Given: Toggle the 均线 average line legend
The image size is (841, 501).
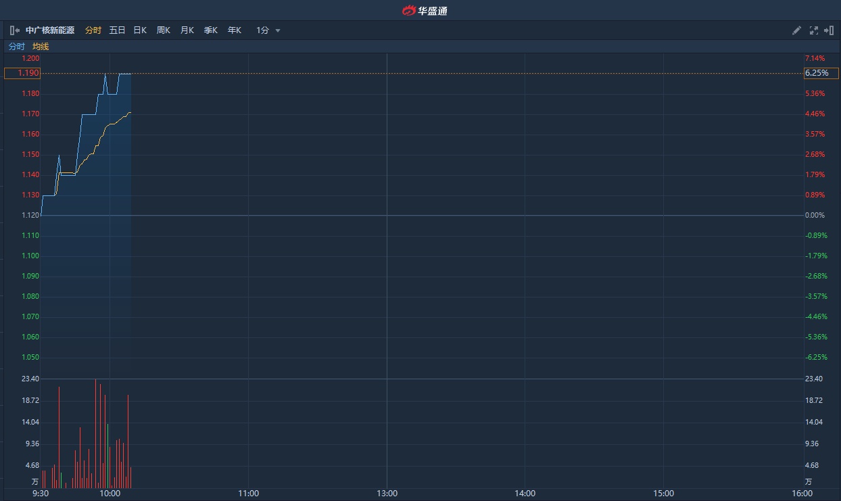Looking at the screenshot, I should coord(41,47).
